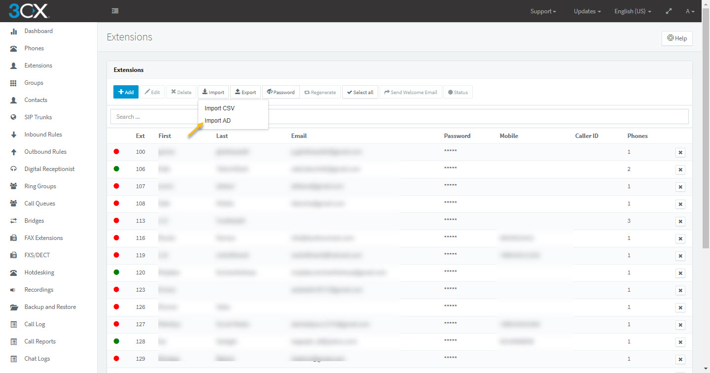Click the First column header
The width and height of the screenshot is (710, 373).
165,136
